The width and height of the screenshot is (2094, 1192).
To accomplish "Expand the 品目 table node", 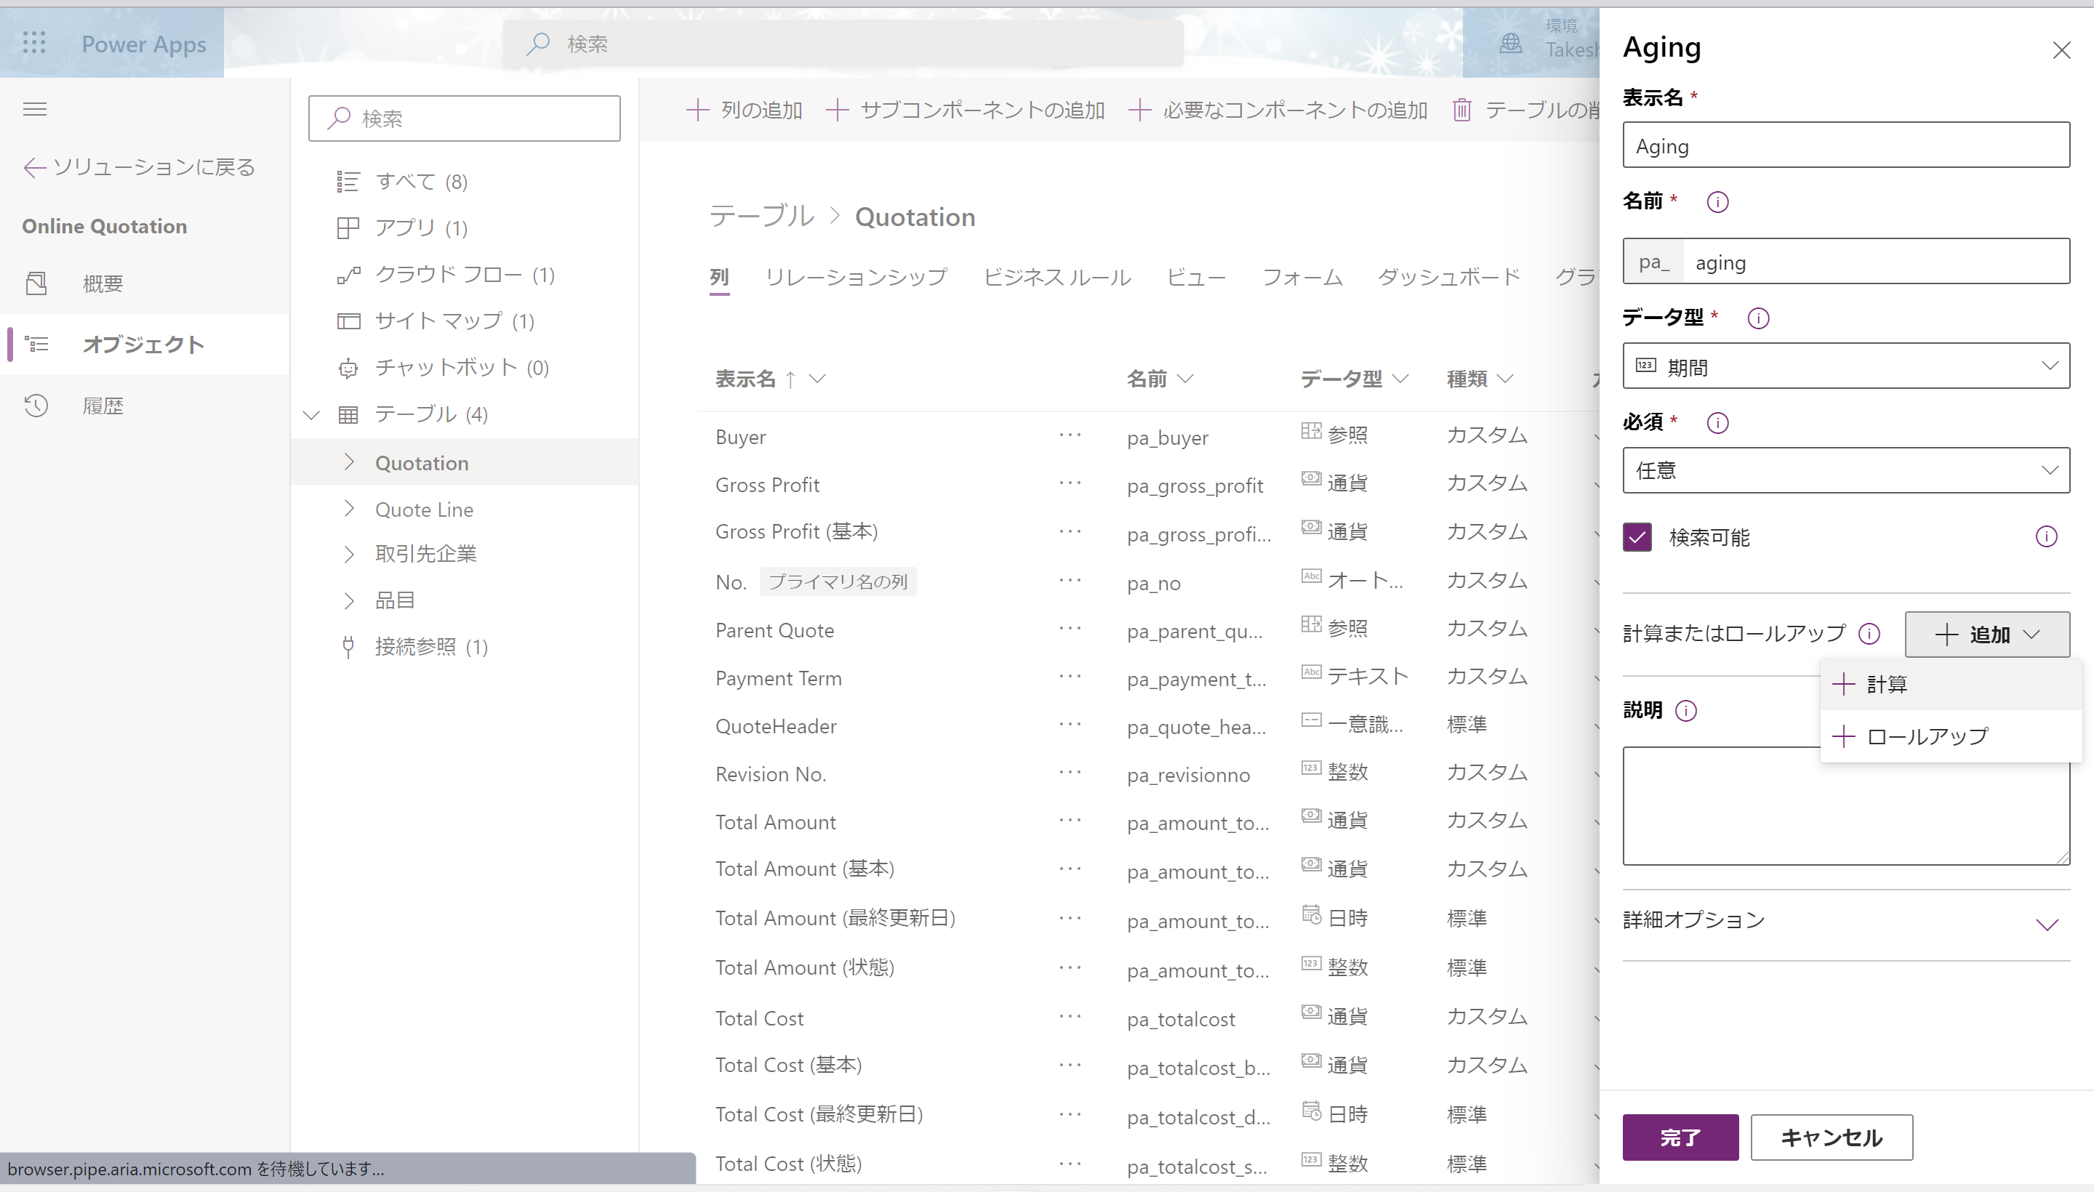I will pos(350,601).
